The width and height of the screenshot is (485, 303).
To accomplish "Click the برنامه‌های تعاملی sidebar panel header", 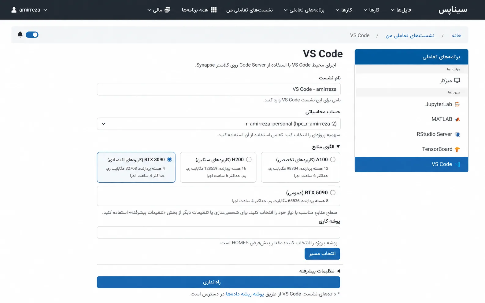I will coord(411,57).
